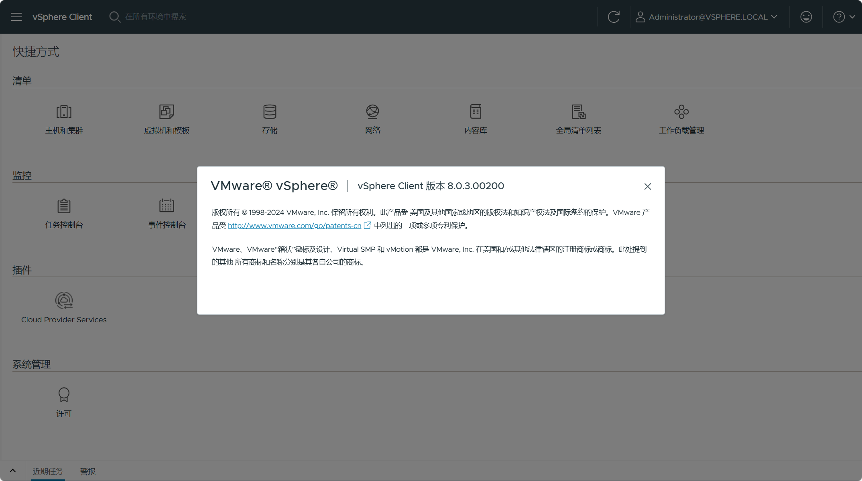Image resolution: width=862 pixels, height=481 pixels.
Task: Click the 快捷方式 page heading
Action: pos(36,52)
